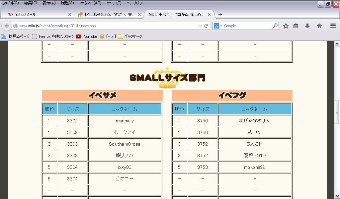Click ニックネーム header in イベサメ table
Image resolution: width=340 pixels, height=199 pixels.
pyautogui.click(x=125, y=109)
